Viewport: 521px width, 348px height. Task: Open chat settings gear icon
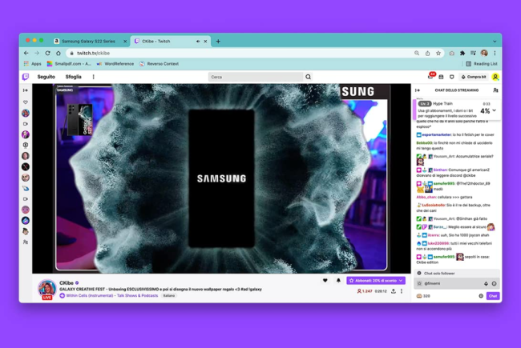click(481, 296)
